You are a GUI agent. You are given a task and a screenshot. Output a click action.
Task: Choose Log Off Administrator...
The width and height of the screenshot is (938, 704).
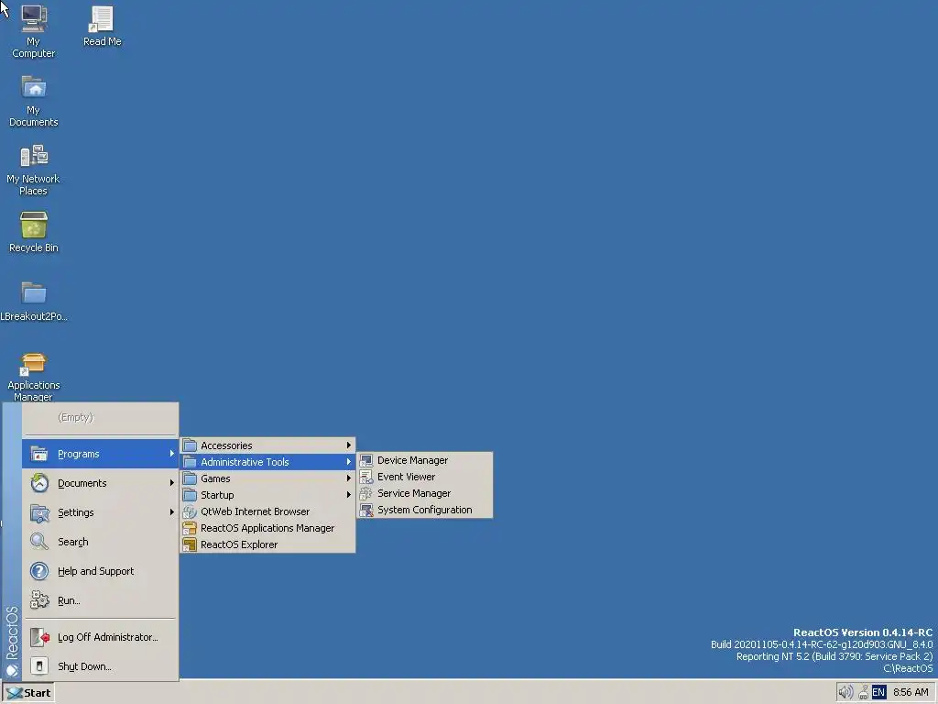tap(100, 637)
